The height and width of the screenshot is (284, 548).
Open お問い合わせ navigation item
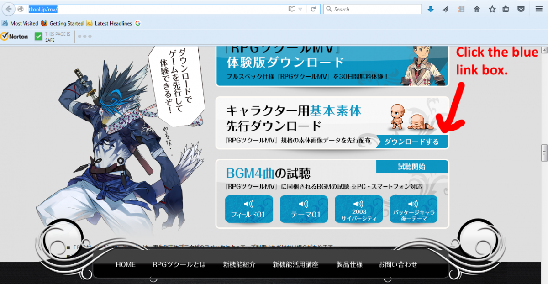[x=398, y=264]
